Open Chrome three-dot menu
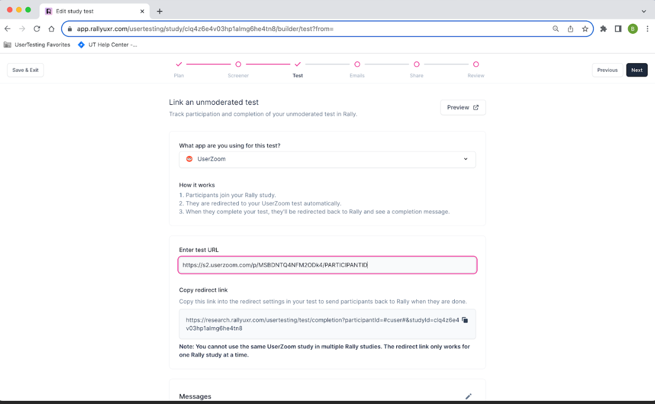 click(648, 29)
